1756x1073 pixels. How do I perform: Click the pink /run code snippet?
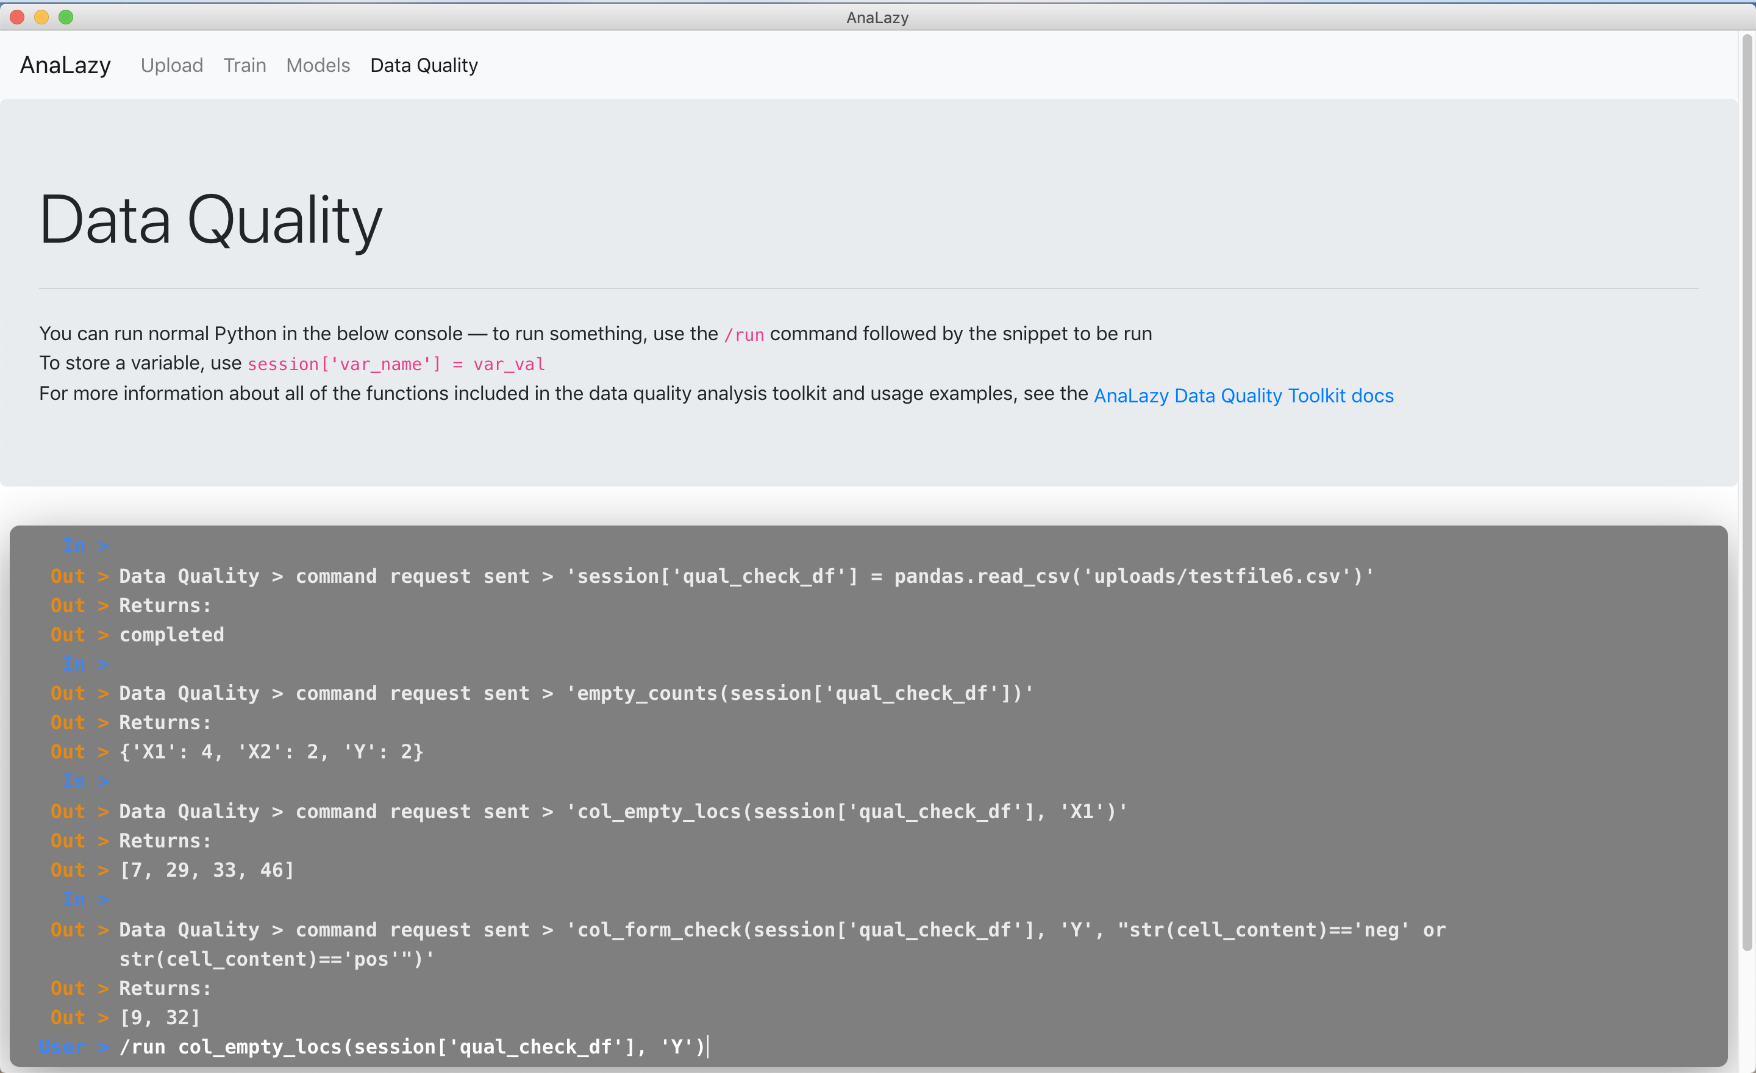(744, 335)
